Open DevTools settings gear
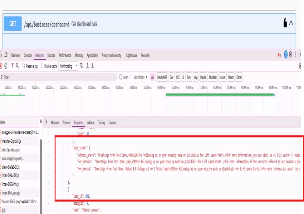Viewport: 304px width, 214px height. pyautogui.click(x=290, y=55)
